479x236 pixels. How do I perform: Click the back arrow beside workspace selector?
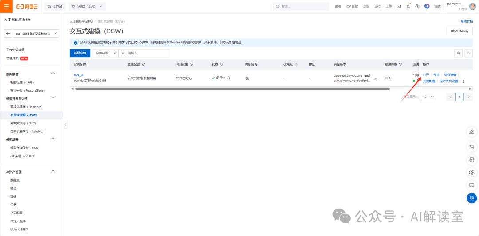coord(8,34)
